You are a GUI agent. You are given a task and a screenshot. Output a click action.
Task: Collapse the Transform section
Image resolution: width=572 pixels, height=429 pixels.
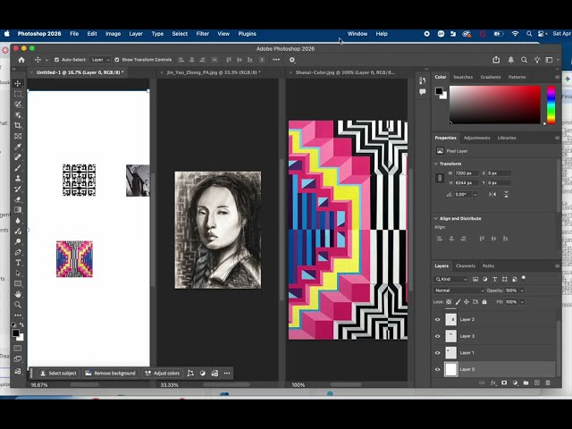coord(435,164)
